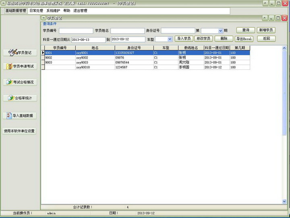Click the 新增学员 button

[x=266, y=30]
